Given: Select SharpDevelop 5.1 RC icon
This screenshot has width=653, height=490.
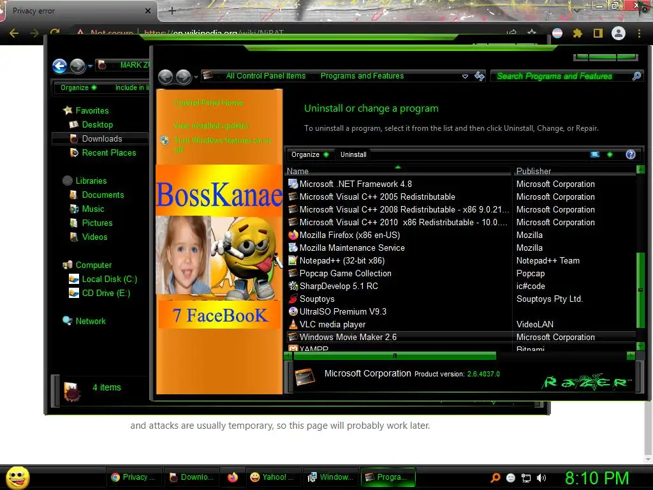Looking at the screenshot, I should click(293, 286).
